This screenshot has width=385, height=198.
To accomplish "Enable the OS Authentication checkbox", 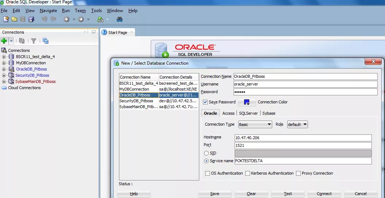I will 208,173.
